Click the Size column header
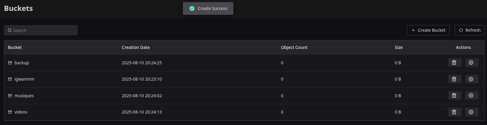The width and height of the screenshot is (487, 125). [x=398, y=47]
